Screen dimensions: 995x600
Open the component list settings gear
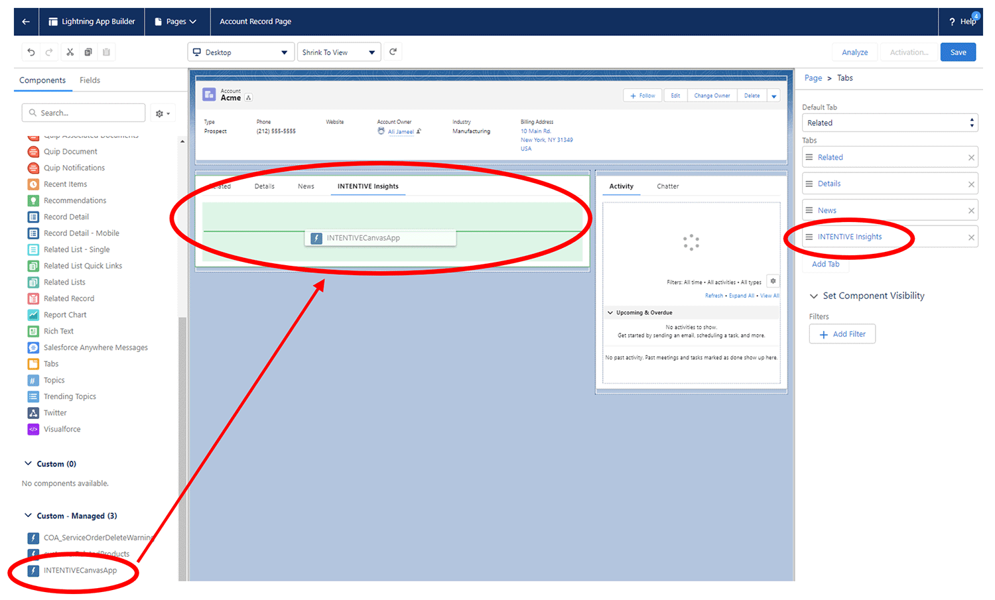coord(163,113)
